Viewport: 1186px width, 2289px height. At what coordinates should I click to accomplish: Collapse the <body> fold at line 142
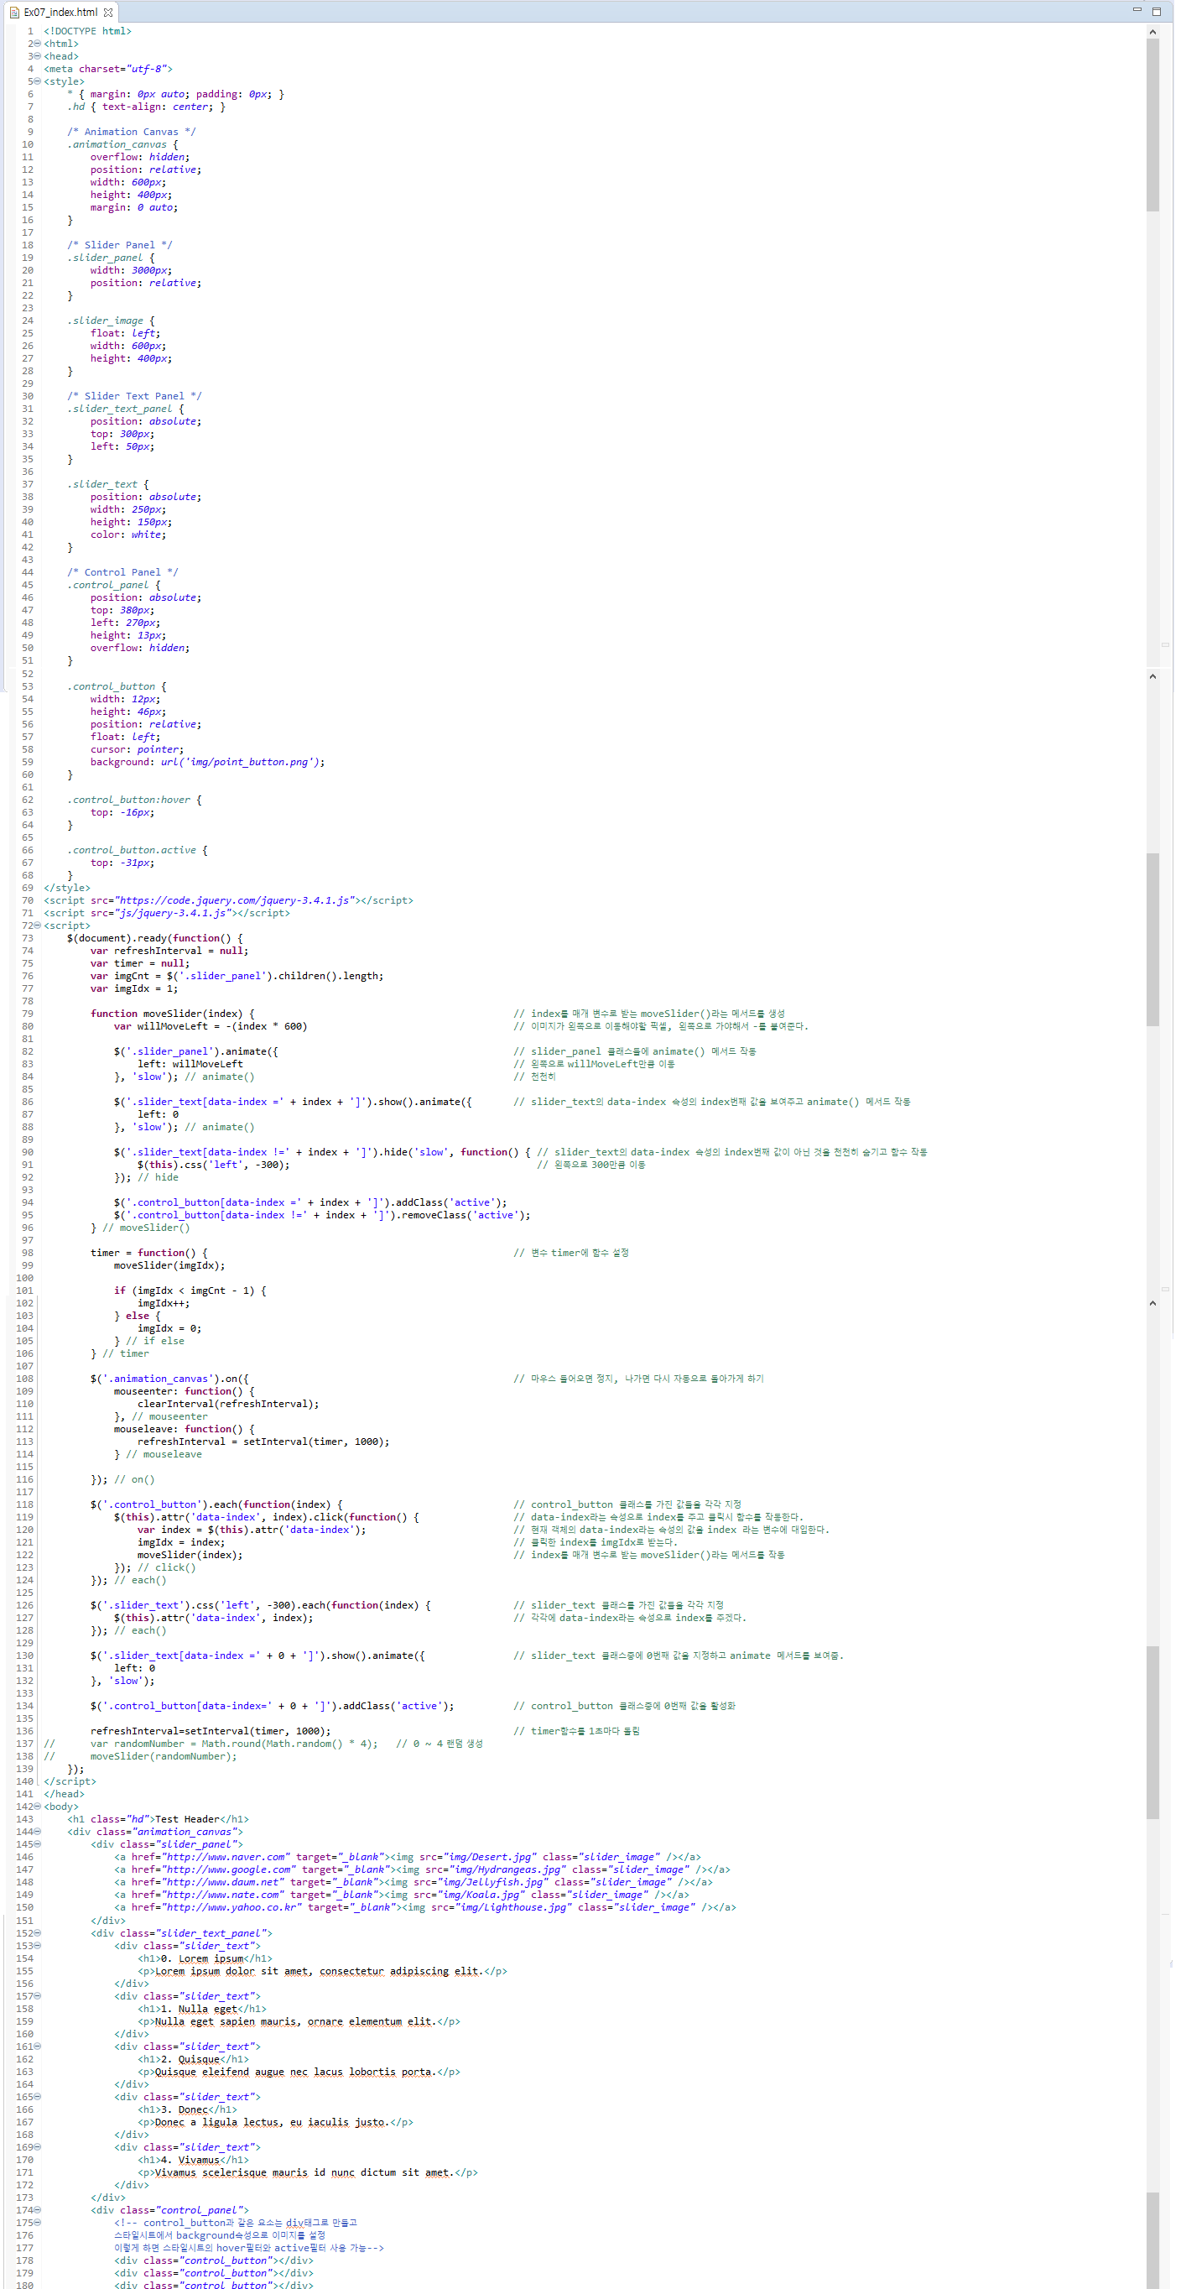point(37,1807)
